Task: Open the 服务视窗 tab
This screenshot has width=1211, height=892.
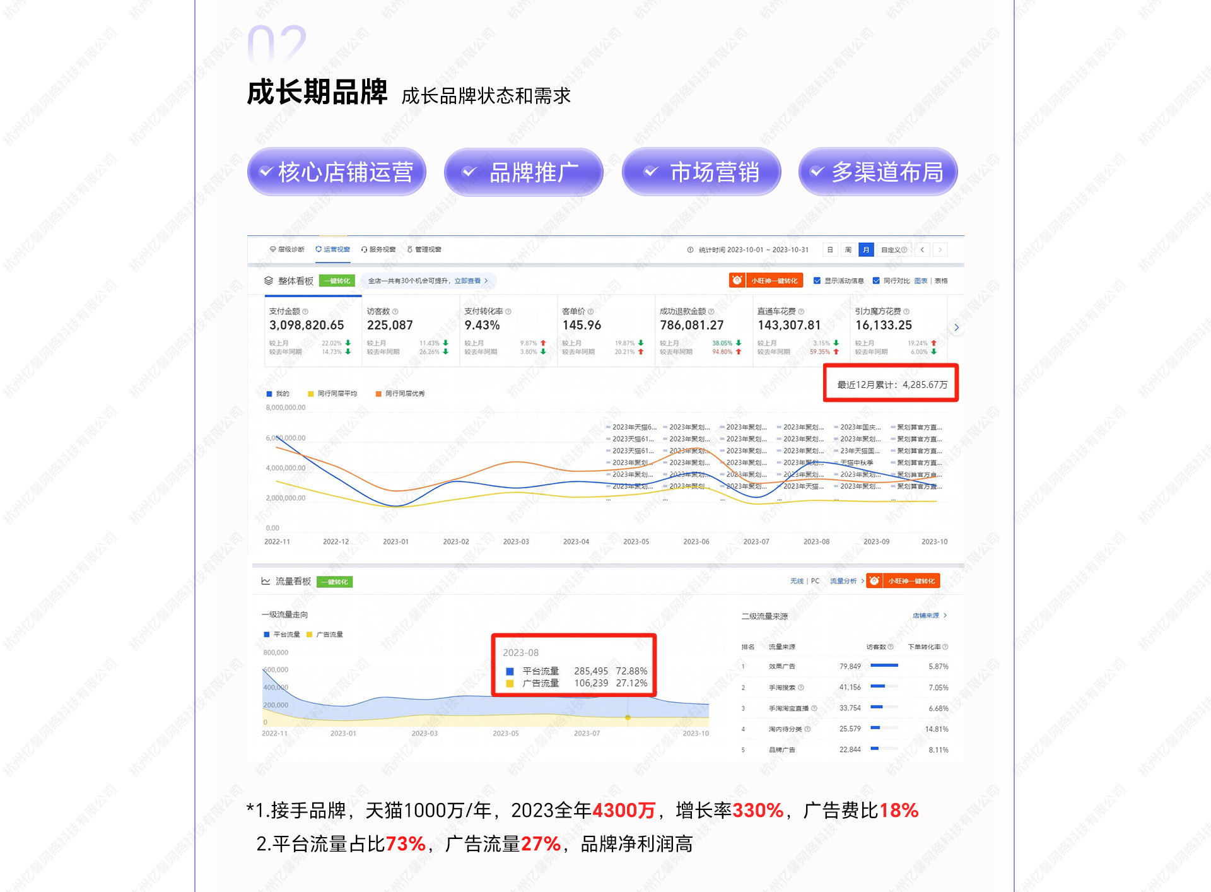Action: [378, 249]
